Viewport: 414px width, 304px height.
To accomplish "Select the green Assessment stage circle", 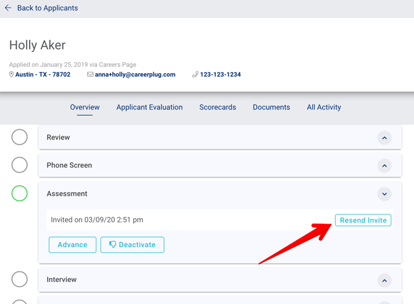I will tap(20, 193).
